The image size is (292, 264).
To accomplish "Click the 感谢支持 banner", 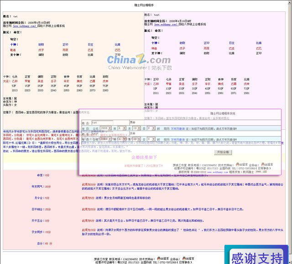I will point(256,255).
